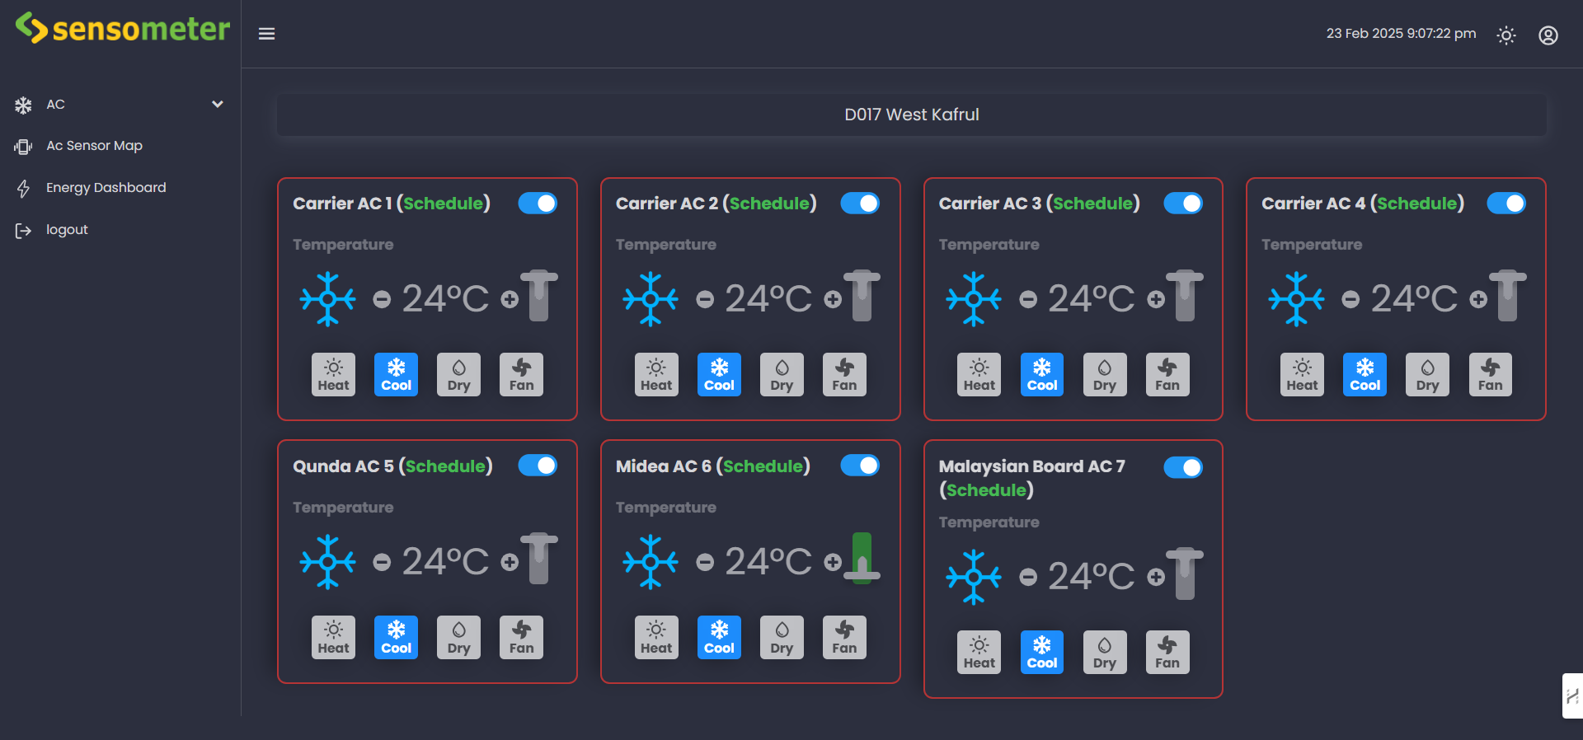This screenshot has width=1583, height=740.
Task: Set Malaysian Board AC 7 to Fan
Action: pyautogui.click(x=1167, y=653)
